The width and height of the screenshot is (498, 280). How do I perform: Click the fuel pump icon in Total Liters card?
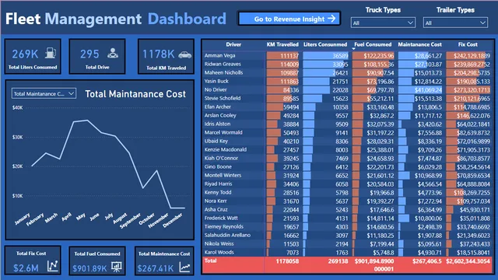[x=51, y=53]
